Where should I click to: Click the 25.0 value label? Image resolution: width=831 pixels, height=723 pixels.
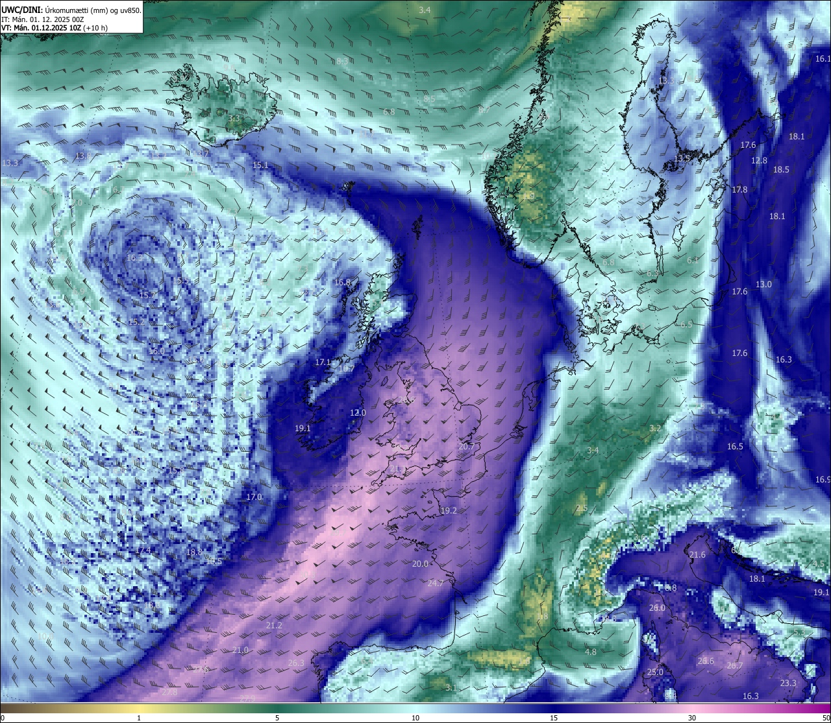point(656,672)
